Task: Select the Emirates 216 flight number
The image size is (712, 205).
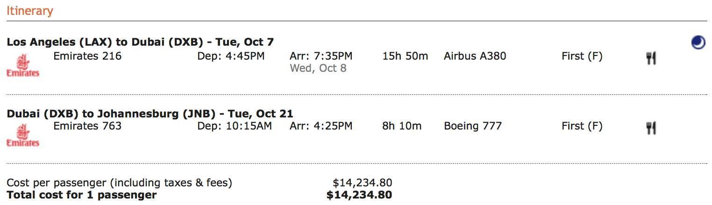Action: (87, 56)
